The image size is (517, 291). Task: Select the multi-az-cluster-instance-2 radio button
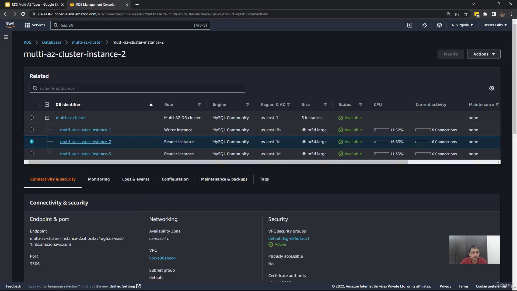click(x=32, y=141)
